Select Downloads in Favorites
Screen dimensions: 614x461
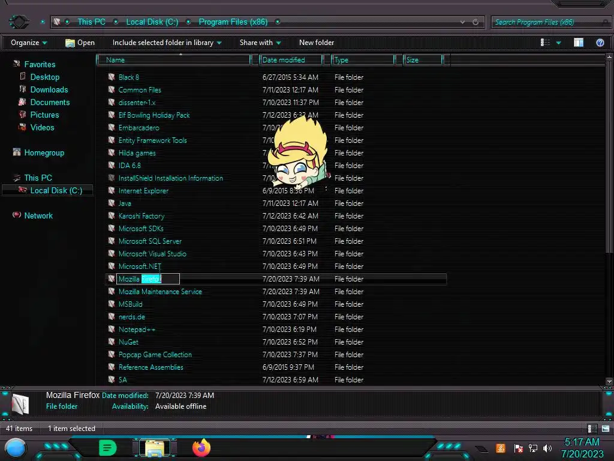49,89
